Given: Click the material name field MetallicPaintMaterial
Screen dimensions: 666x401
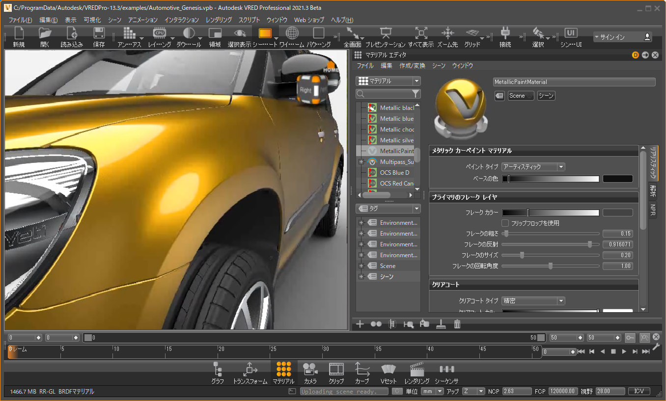Looking at the screenshot, I should pyautogui.click(x=574, y=82).
